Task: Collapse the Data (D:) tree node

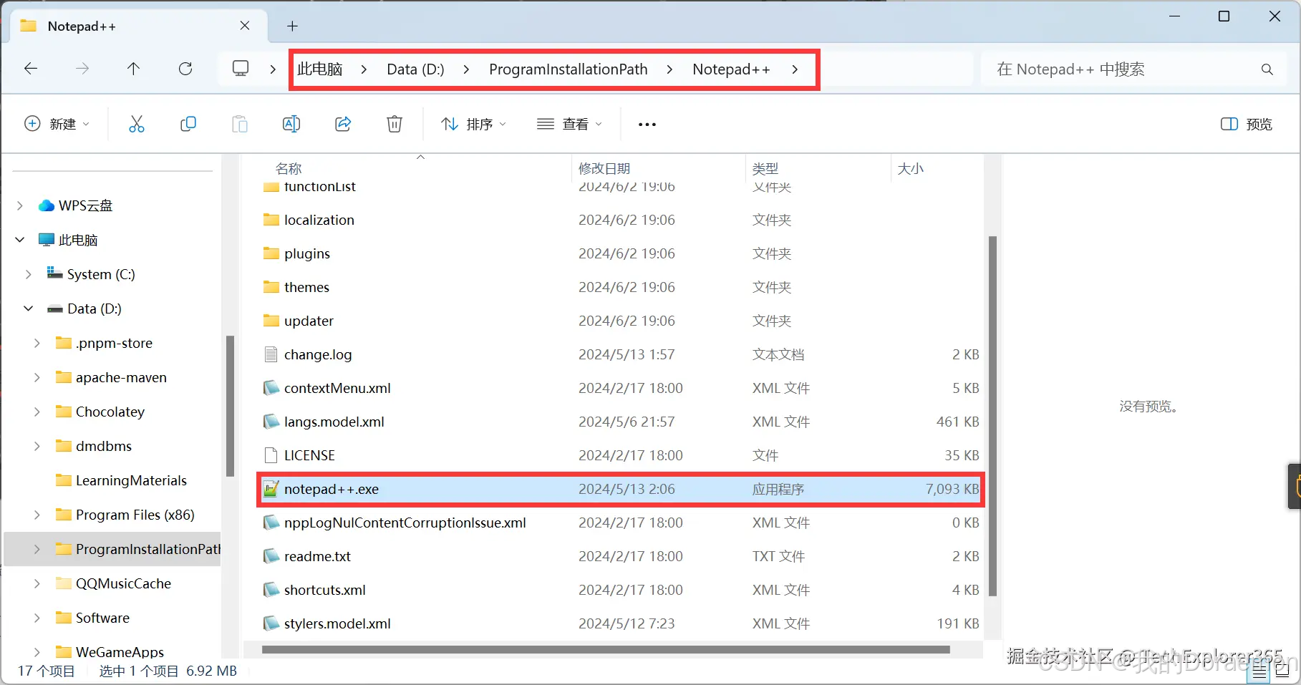Action: (29, 309)
